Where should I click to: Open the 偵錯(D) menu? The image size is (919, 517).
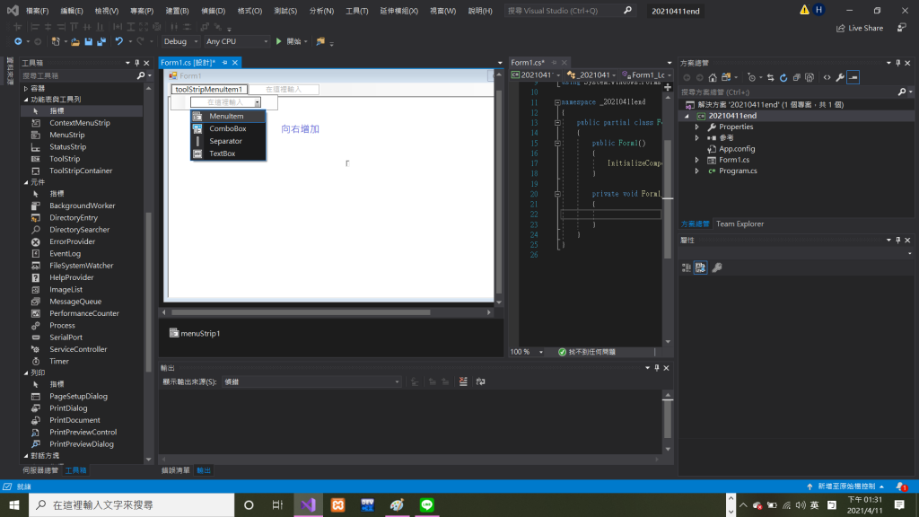(x=213, y=11)
